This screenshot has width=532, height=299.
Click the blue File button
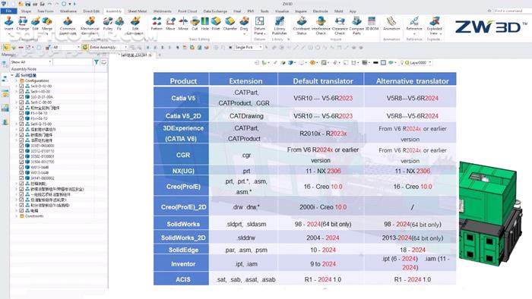[x=8, y=11]
